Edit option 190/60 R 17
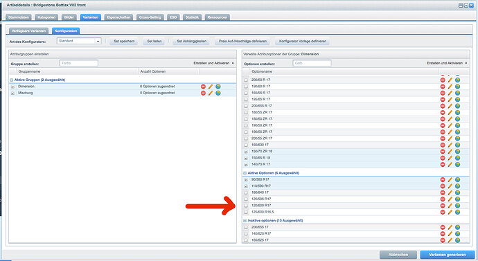478x261 pixels. point(450,87)
